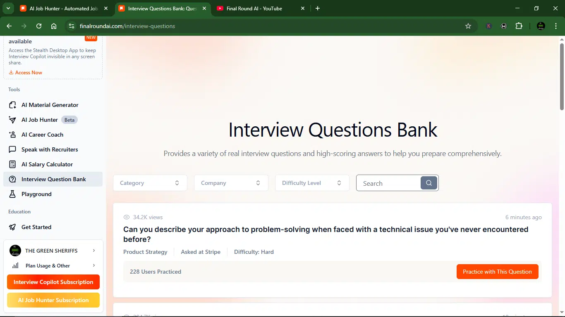Click Practice with This Question button

(497, 272)
